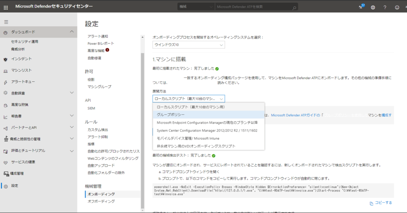This screenshot has width=407, height=213.
Task: Open セキュリティ運用 dashboard item
Action: [24, 41]
